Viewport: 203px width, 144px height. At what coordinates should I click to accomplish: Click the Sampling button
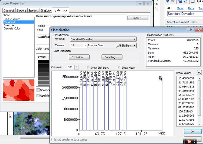[x=112, y=57]
